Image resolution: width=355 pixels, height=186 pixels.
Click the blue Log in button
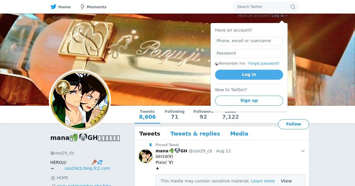tap(249, 75)
